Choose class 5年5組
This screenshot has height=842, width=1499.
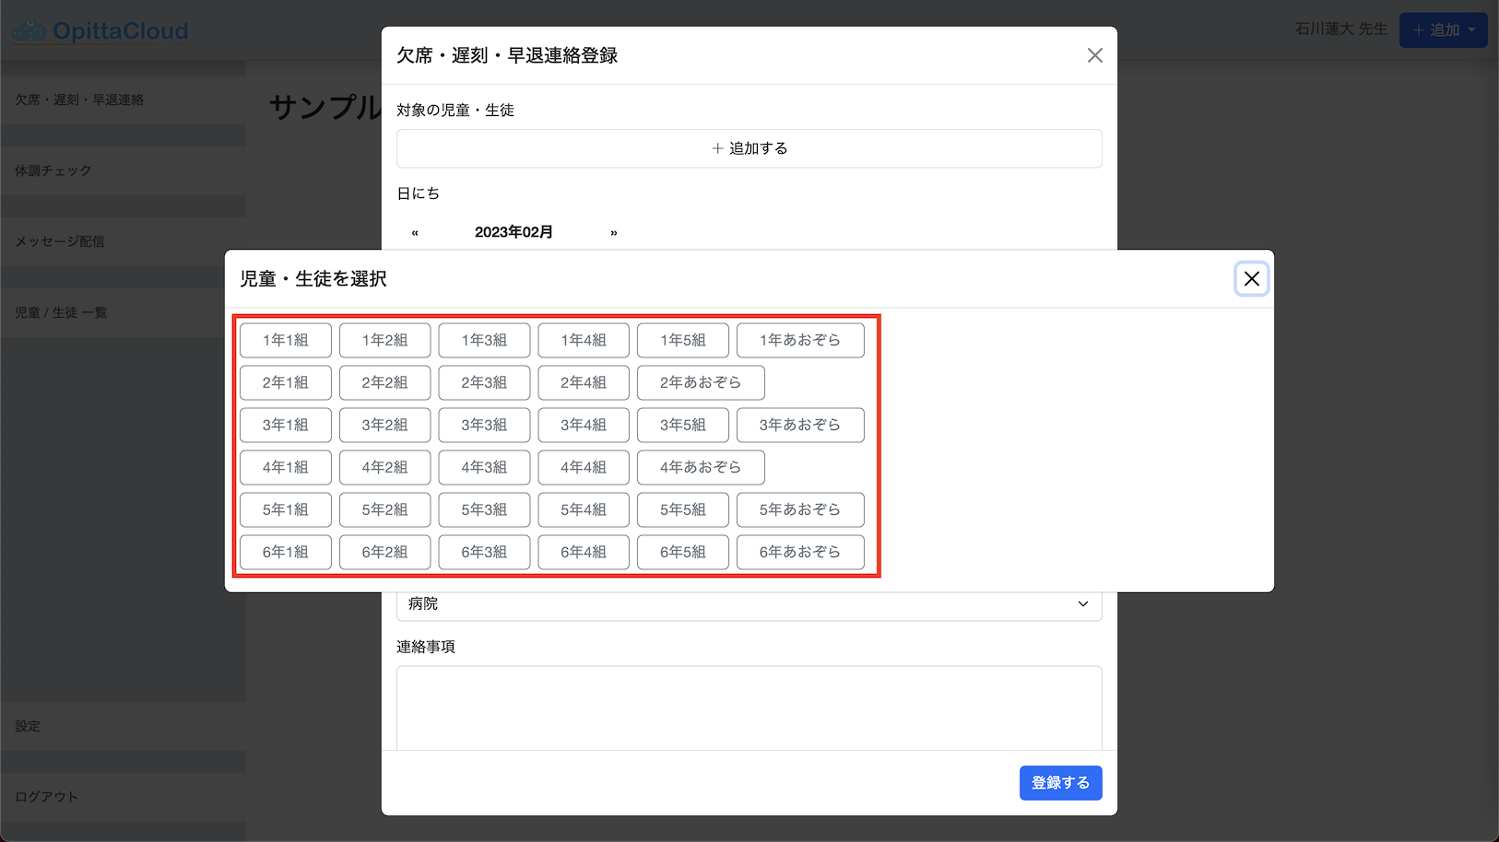click(x=683, y=509)
